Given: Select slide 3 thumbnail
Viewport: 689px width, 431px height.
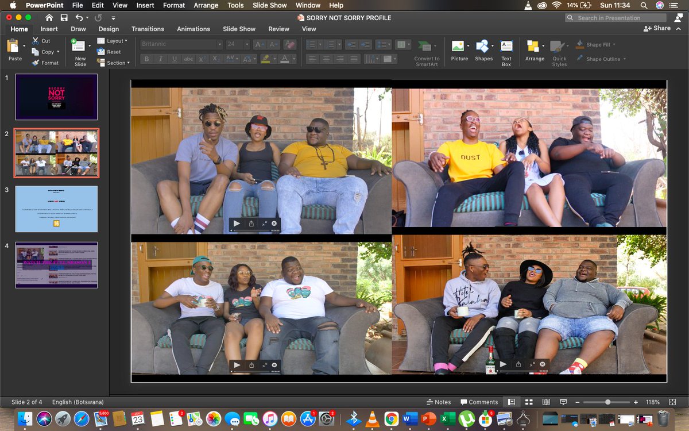Looking at the screenshot, I should click(56, 209).
